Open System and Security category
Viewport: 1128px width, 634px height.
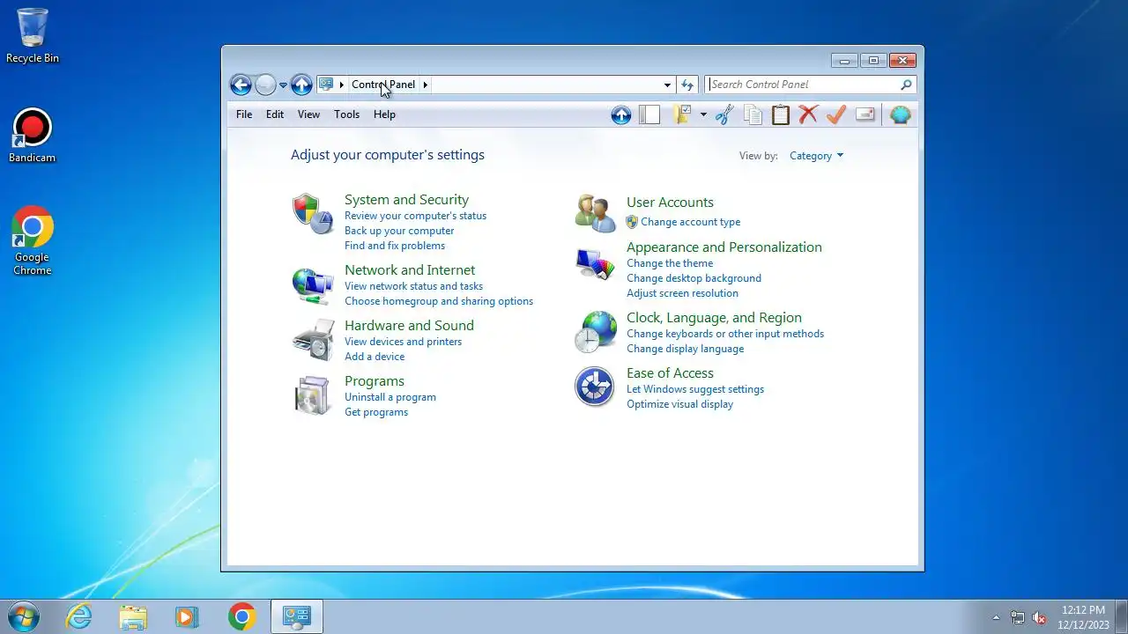[406, 200]
